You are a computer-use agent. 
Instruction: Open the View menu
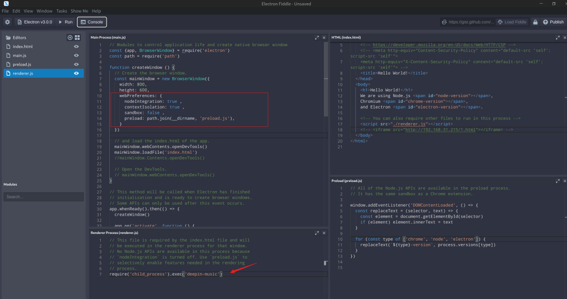(28, 11)
